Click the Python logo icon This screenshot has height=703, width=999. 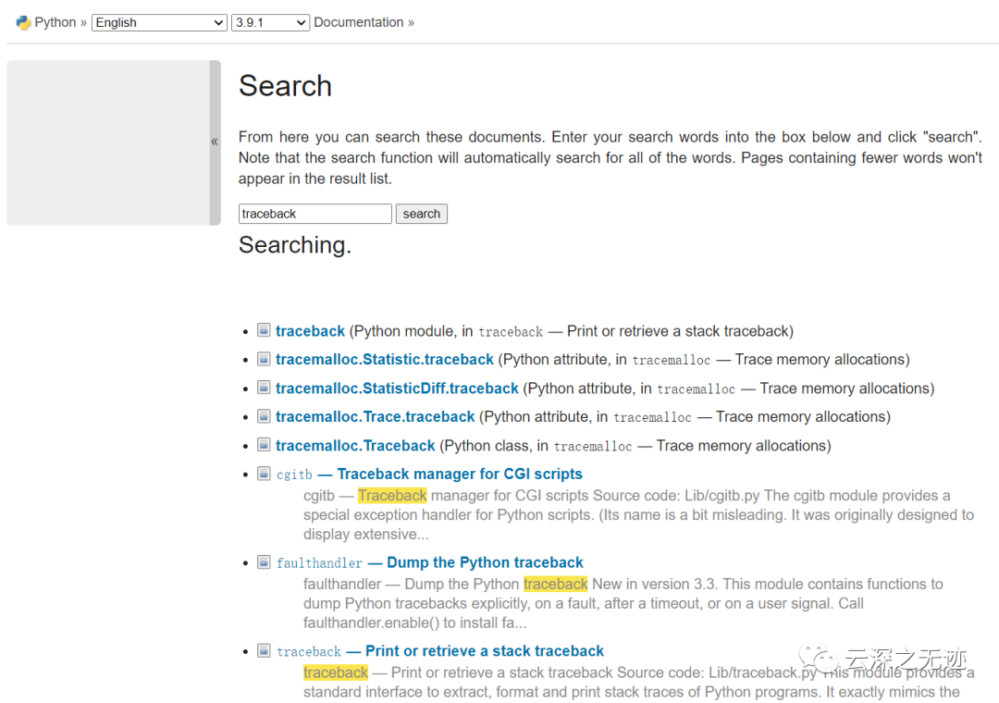click(23, 22)
